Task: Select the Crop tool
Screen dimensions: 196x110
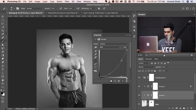Action: (3, 31)
